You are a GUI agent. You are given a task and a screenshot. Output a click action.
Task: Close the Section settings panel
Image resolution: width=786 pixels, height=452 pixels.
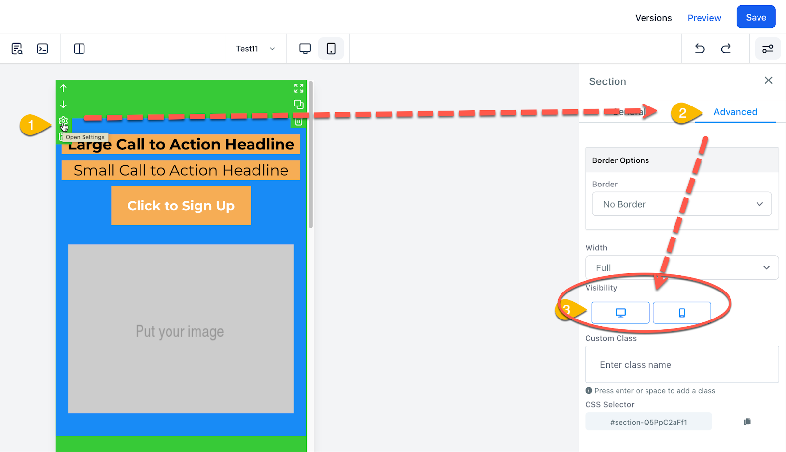click(x=769, y=80)
